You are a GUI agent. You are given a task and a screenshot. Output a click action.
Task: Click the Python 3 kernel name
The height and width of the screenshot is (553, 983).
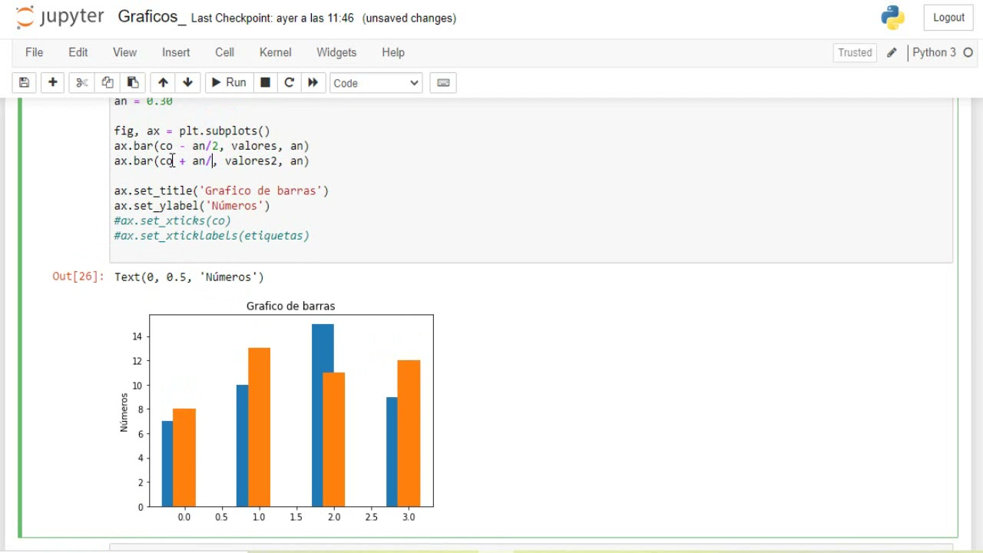coord(934,52)
